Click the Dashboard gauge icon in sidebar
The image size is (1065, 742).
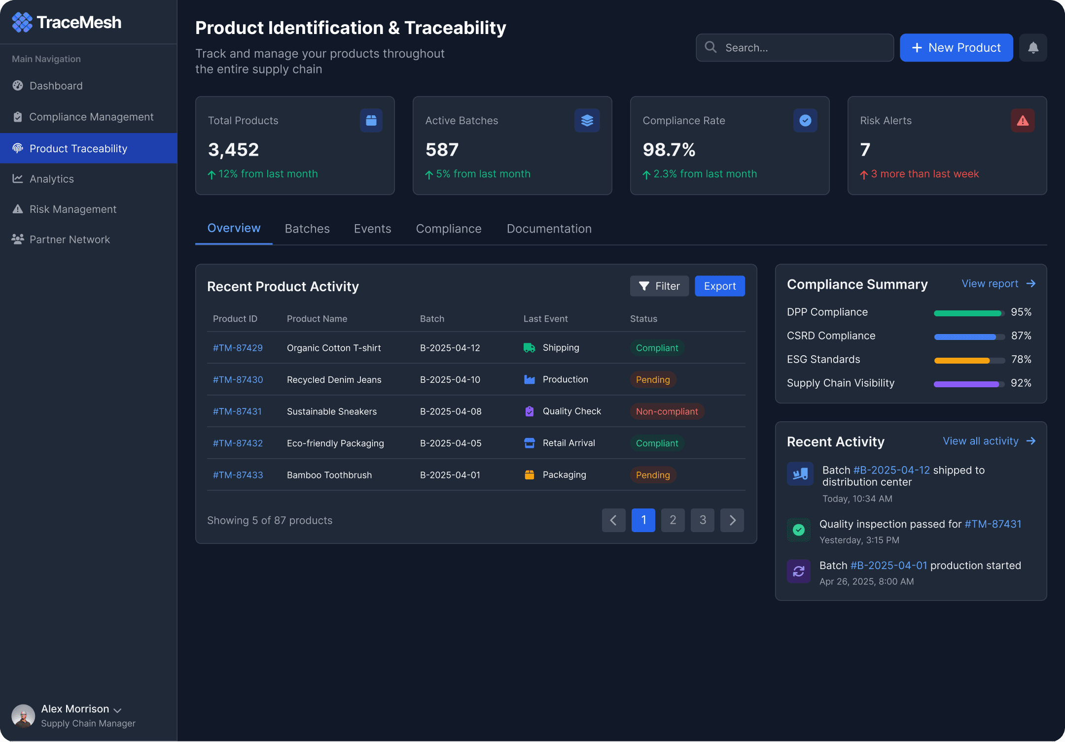coord(18,86)
